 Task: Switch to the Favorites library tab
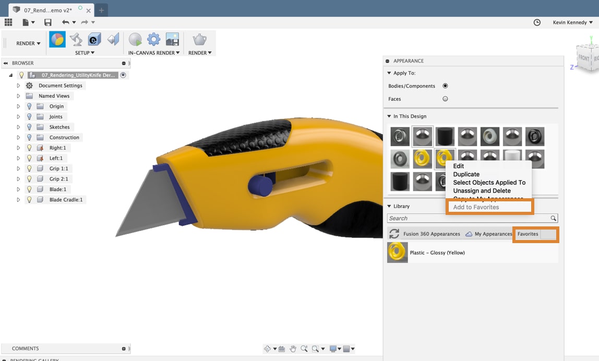click(x=528, y=234)
